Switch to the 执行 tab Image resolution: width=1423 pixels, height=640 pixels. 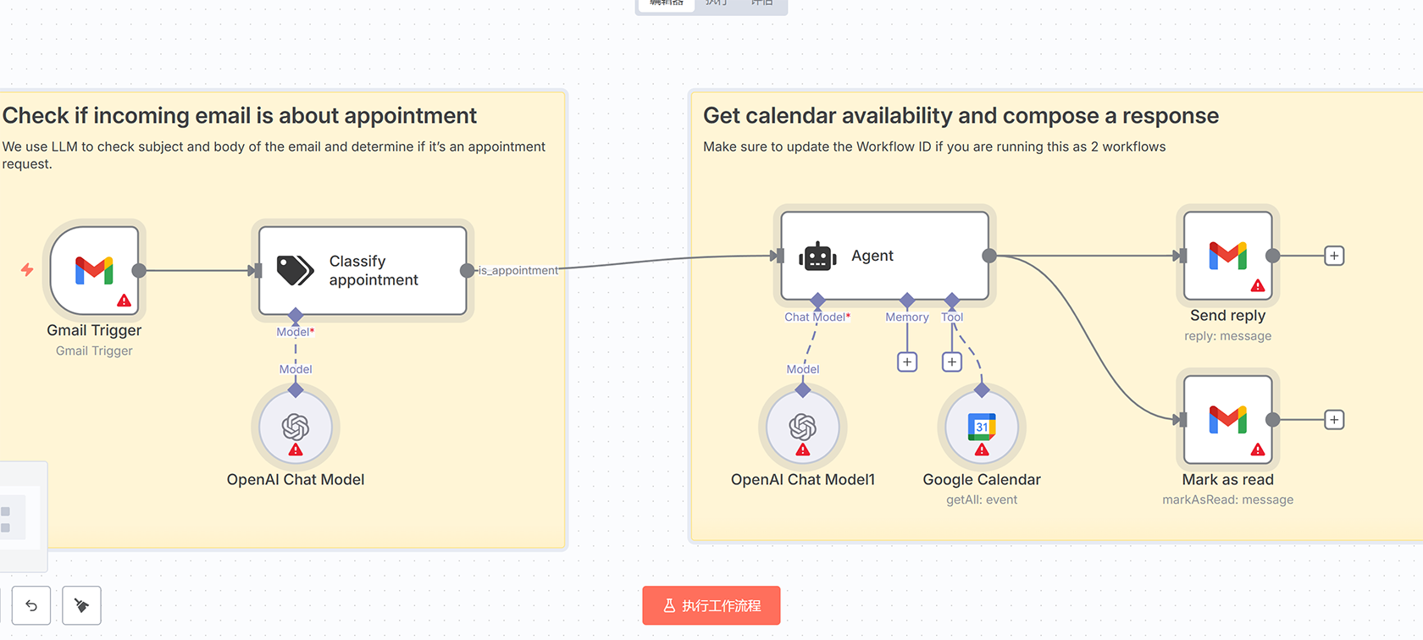click(716, 3)
